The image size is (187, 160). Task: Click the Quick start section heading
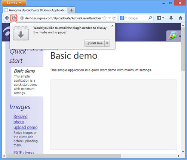click(18, 56)
